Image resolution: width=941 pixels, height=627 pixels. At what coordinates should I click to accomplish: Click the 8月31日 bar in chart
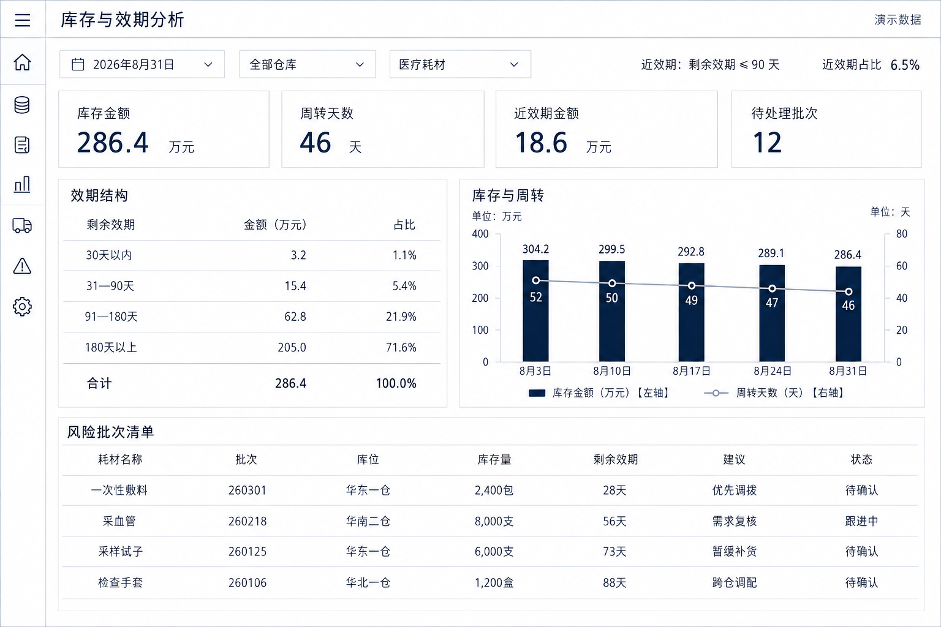[848, 314]
